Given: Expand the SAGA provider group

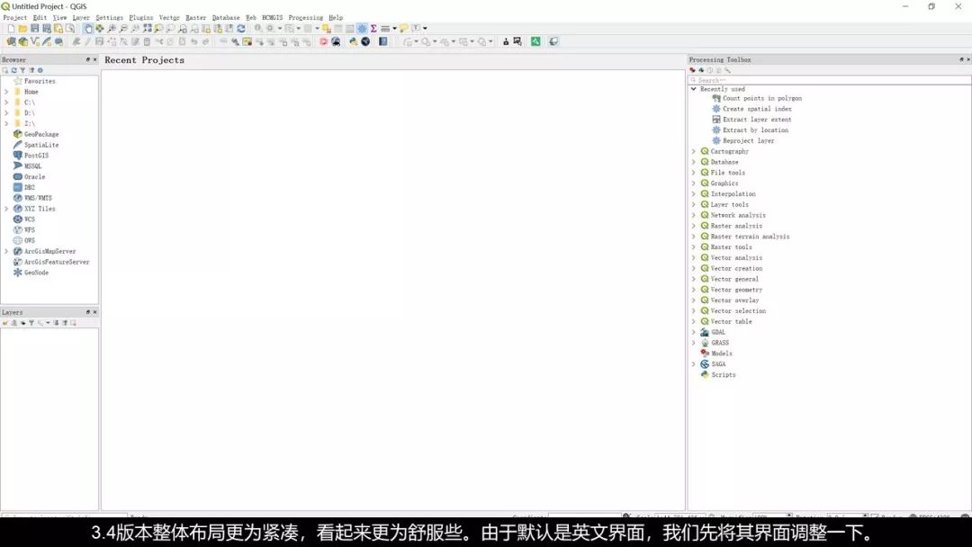Looking at the screenshot, I should point(694,364).
